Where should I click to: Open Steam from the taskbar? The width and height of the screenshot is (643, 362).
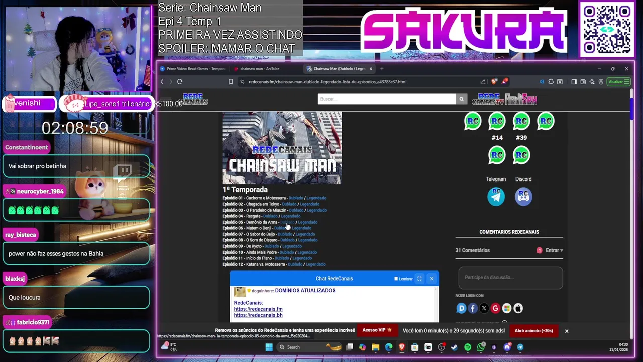point(454,347)
